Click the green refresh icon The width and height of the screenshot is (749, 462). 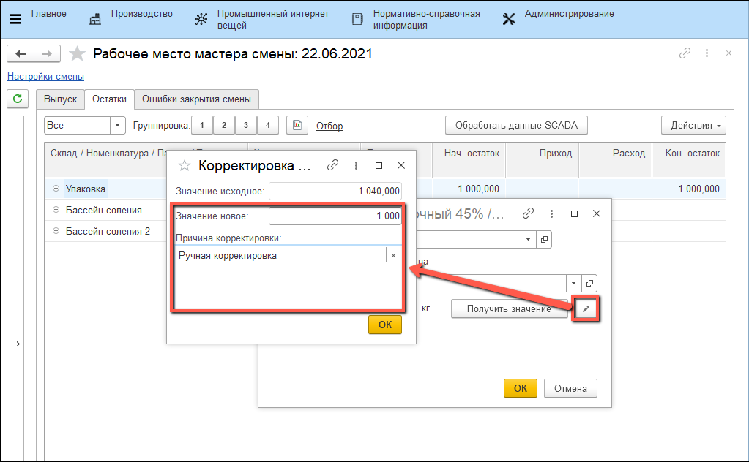(18, 98)
